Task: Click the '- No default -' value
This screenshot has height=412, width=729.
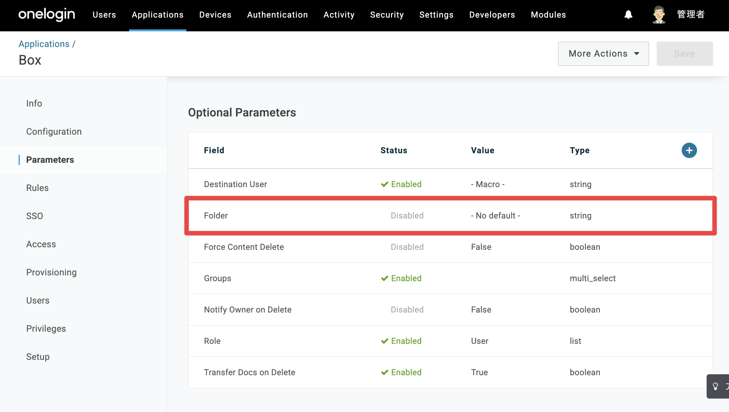Action: click(x=496, y=216)
